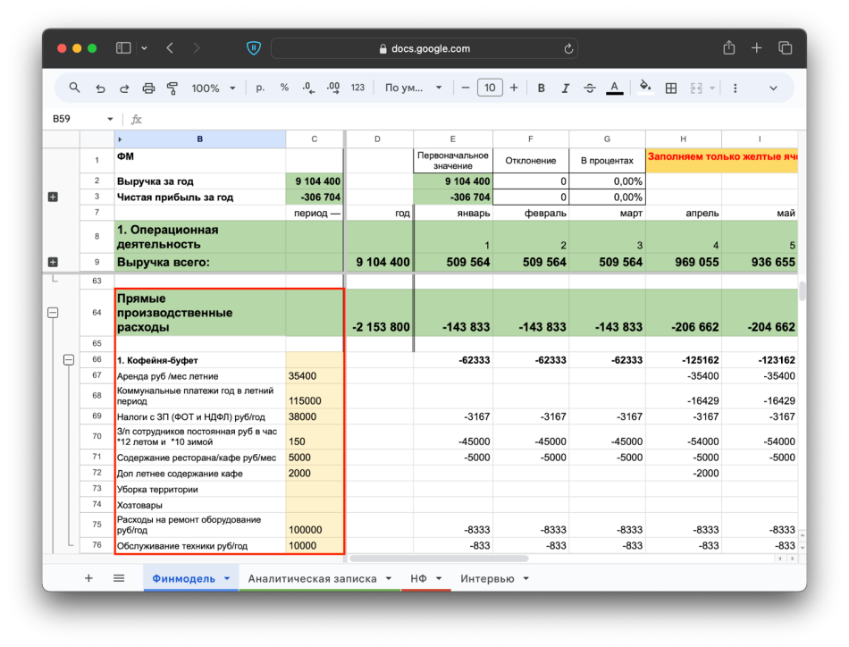The width and height of the screenshot is (849, 647).
Task: Toggle bold formatting
Action: pyautogui.click(x=541, y=88)
